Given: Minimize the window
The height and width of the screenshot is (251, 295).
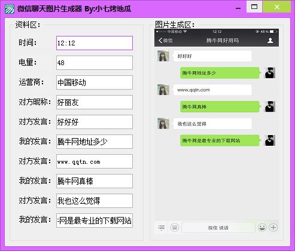Looking at the screenshot, I should click(x=238, y=8).
